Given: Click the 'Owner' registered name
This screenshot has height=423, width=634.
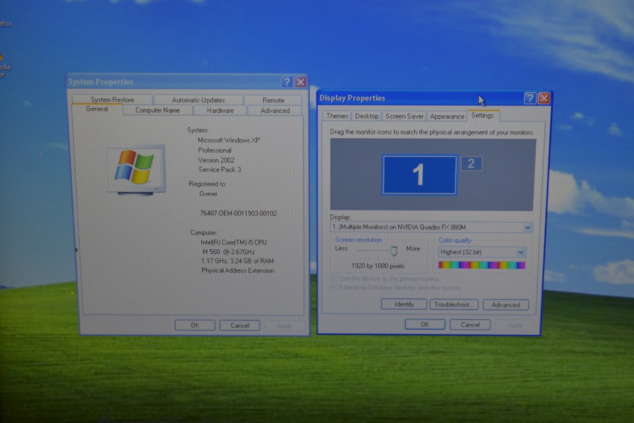Looking at the screenshot, I should pyautogui.click(x=208, y=194).
